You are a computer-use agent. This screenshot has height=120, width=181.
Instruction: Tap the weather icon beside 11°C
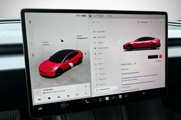(x=106, y=16)
